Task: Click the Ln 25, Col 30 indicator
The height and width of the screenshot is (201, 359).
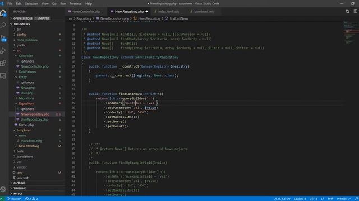Action: [282, 199]
